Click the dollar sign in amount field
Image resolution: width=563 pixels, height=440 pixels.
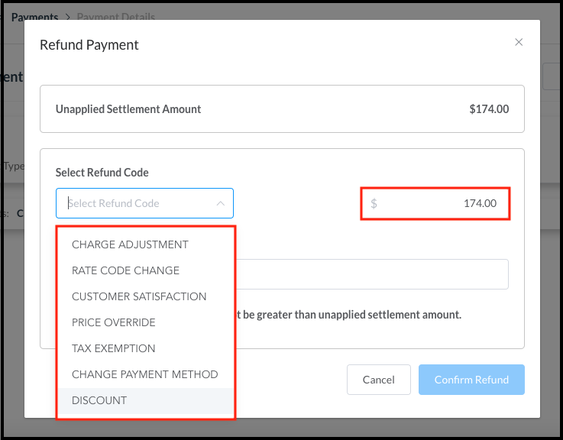374,204
